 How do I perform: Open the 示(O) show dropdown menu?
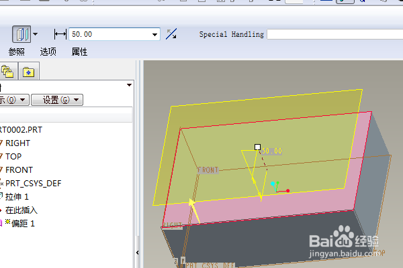click(x=14, y=100)
